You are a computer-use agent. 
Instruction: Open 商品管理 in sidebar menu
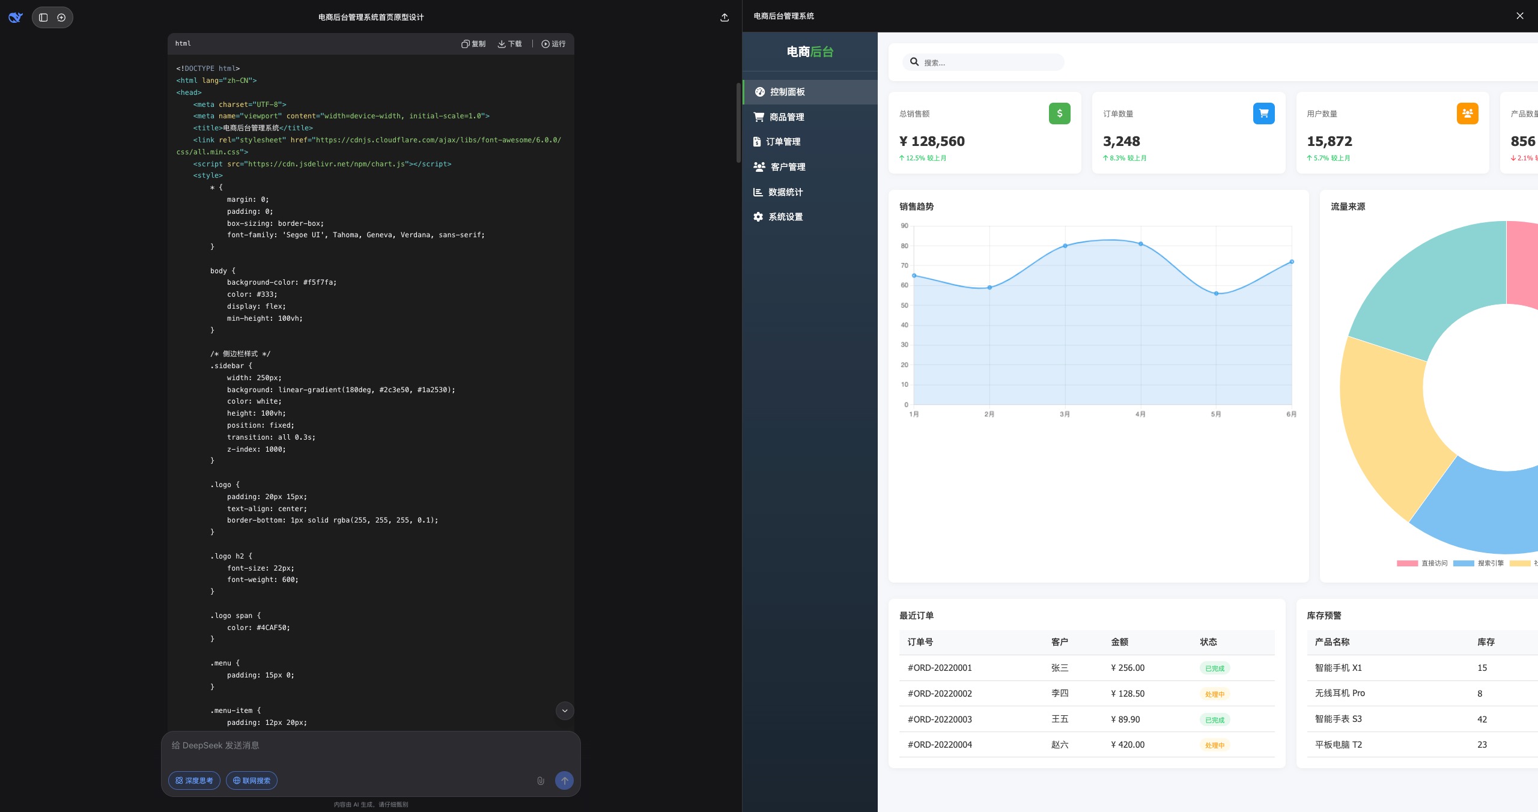pyautogui.click(x=786, y=117)
